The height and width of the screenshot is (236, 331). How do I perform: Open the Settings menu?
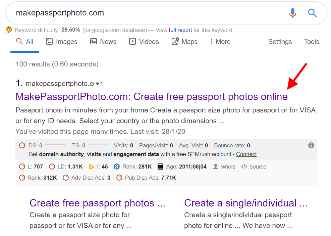click(x=280, y=41)
